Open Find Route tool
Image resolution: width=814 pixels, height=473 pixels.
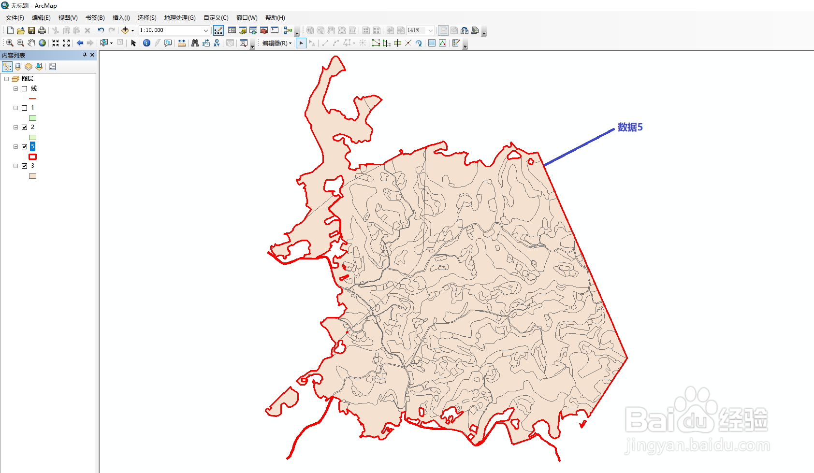coord(206,43)
